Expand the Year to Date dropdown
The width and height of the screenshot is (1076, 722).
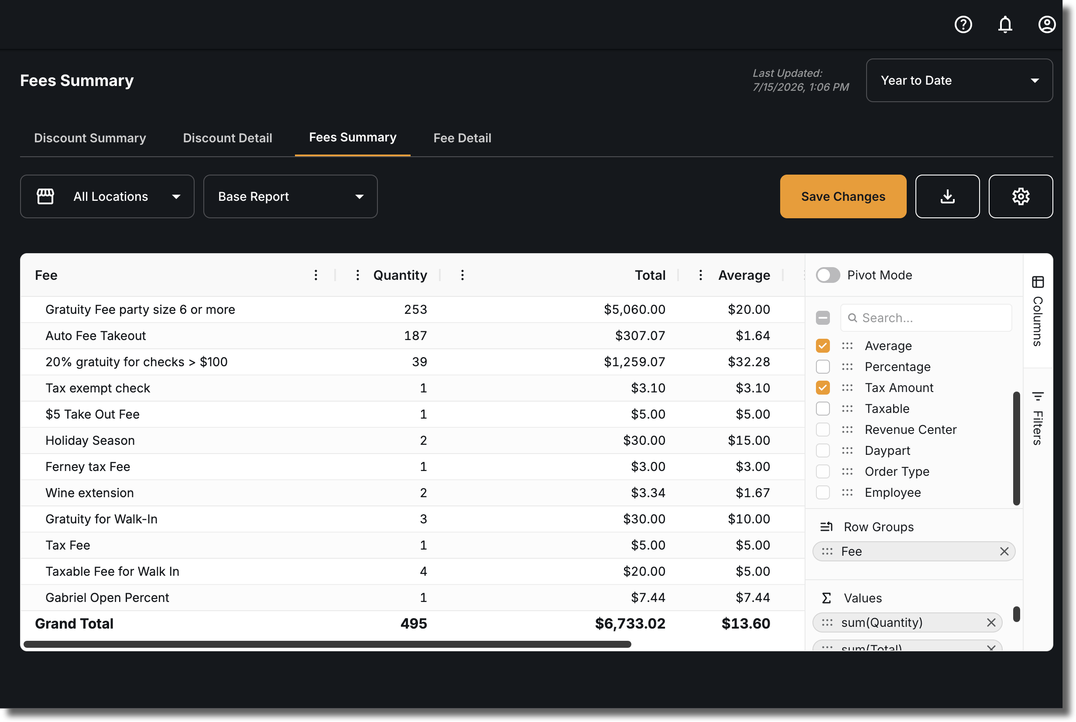[959, 80]
